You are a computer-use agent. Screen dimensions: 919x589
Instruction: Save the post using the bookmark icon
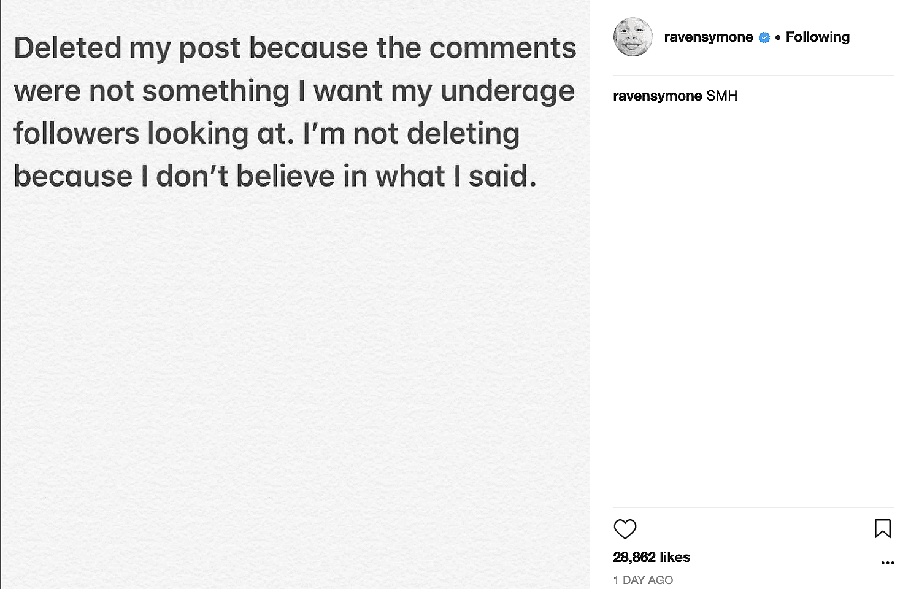[x=882, y=528]
